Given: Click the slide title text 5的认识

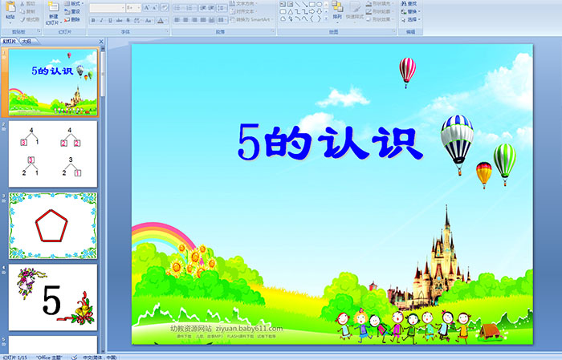Looking at the screenshot, I should click(330, 142).
